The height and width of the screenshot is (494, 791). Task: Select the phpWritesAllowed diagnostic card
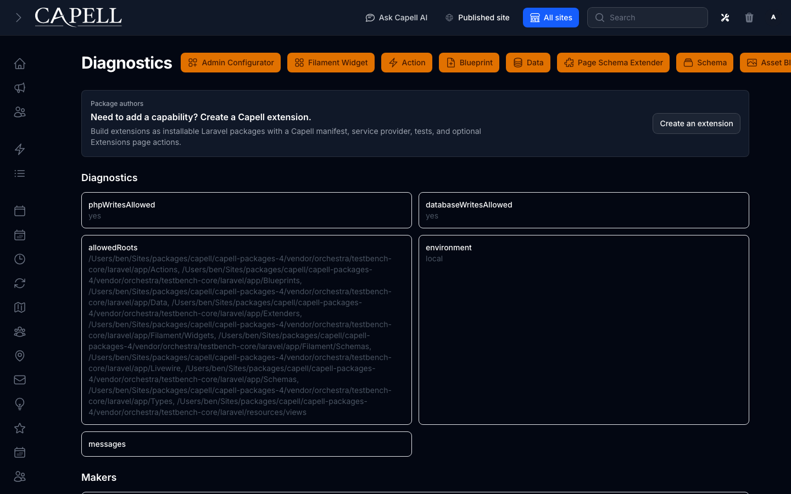pos(247,210)
